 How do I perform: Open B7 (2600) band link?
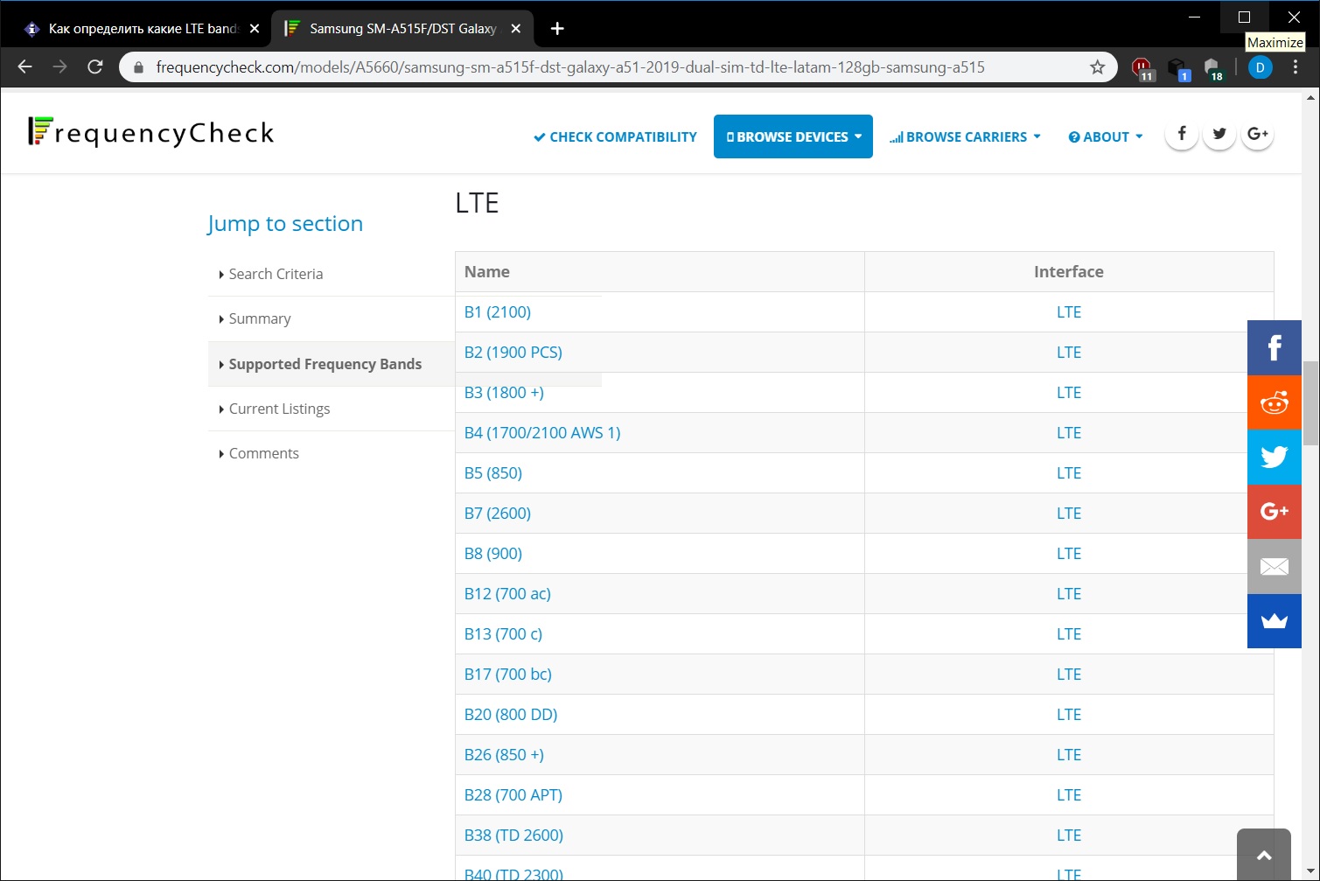[498, 514]
